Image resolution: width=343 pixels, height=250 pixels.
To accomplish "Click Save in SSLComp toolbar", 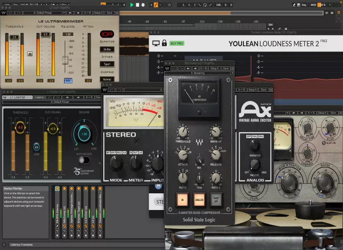I will 226,69.
